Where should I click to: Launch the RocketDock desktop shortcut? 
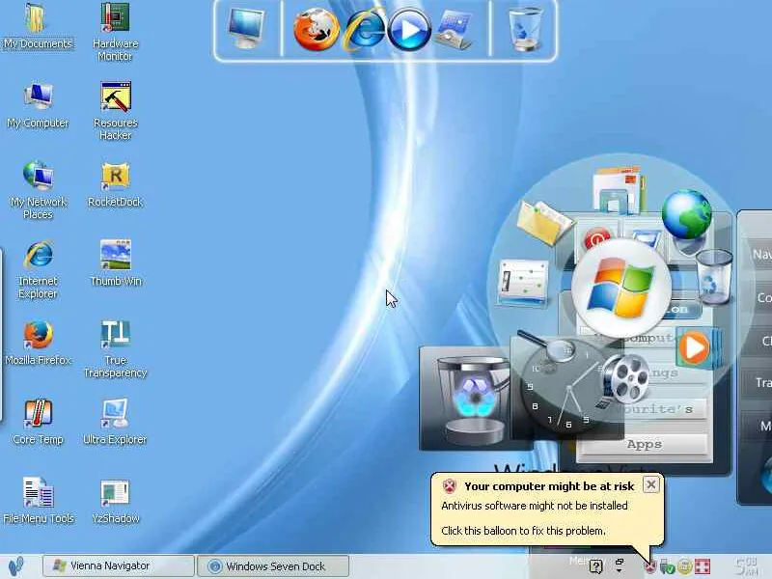pyautogui.click(x=115, y=185)
